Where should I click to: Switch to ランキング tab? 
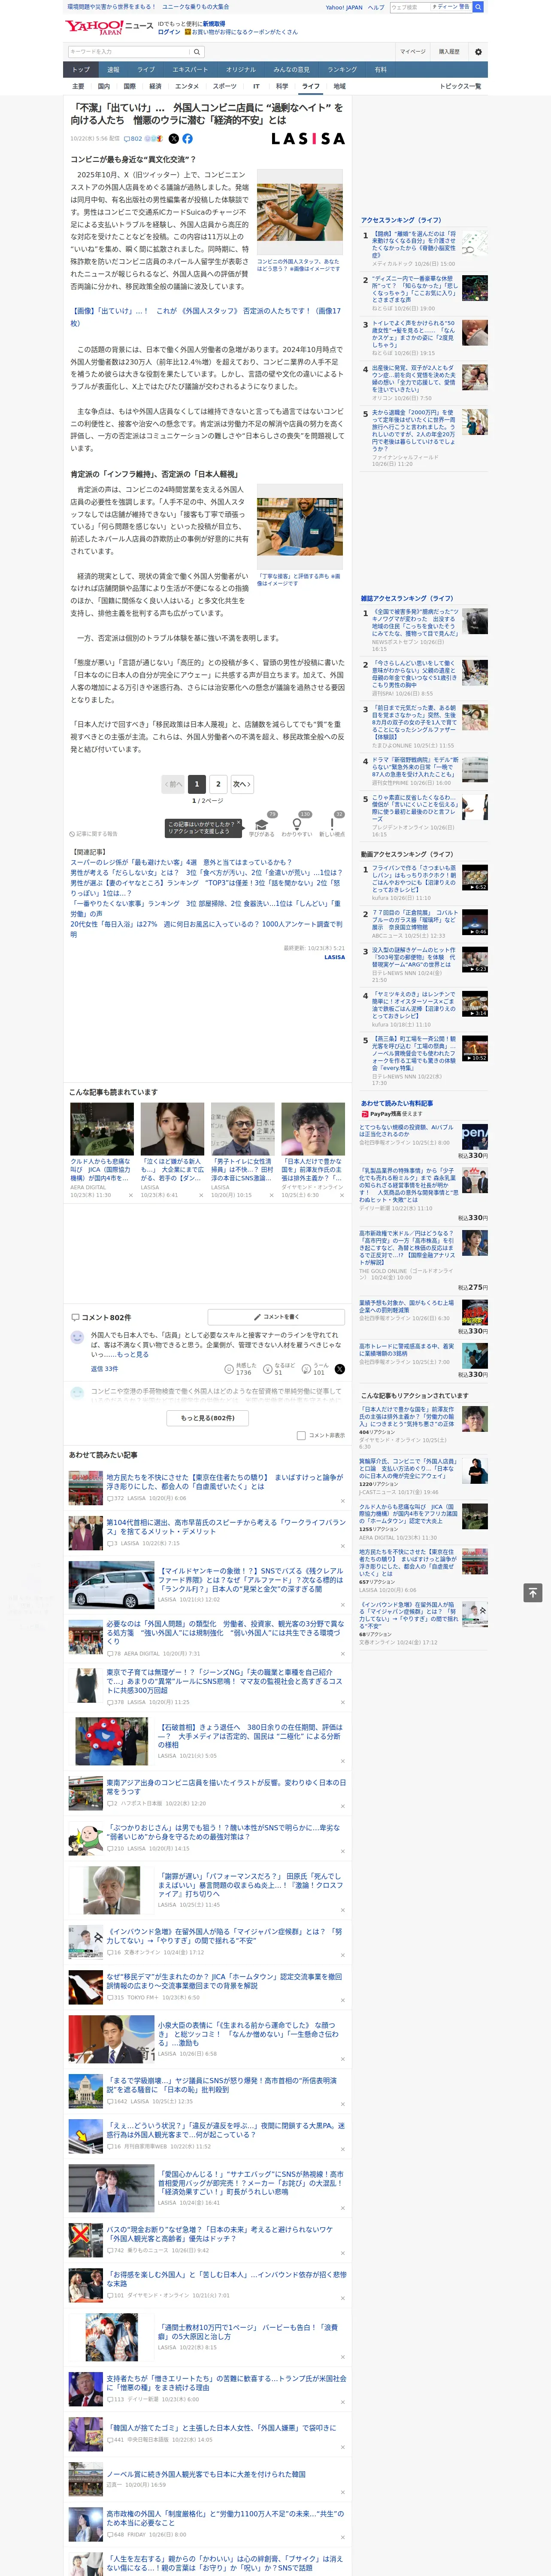(x=342, y=70)
